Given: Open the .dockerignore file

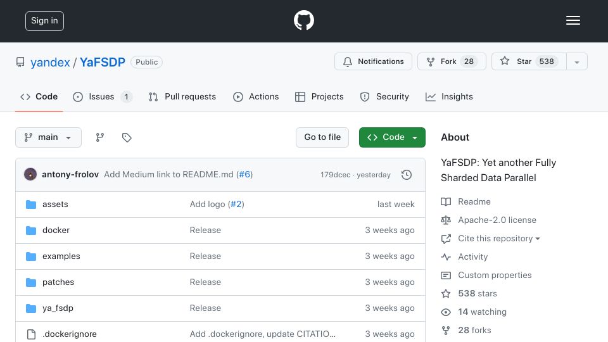Looking at the screenshot, I should click(x=70, y=334).
